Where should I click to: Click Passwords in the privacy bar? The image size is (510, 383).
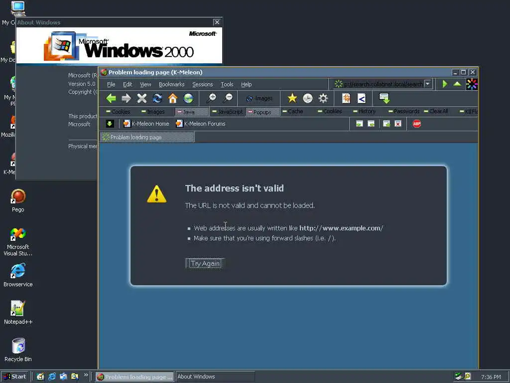tap(404, 111)
